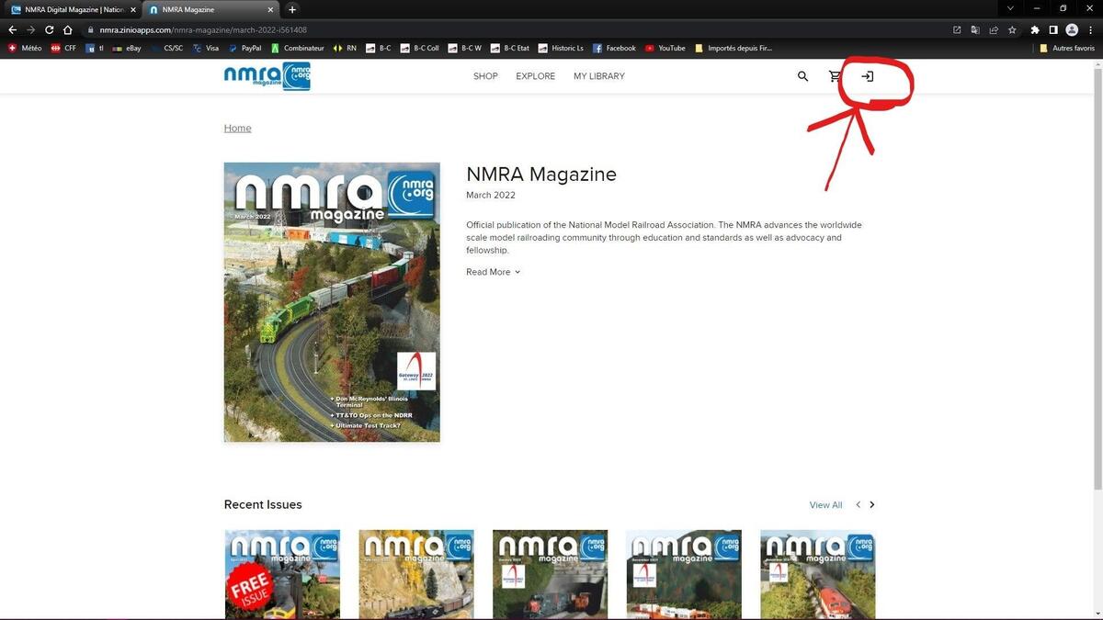The image size is (1103, 620).
Task: Open the extensions puzzle icon
Action: [1035, 29]
